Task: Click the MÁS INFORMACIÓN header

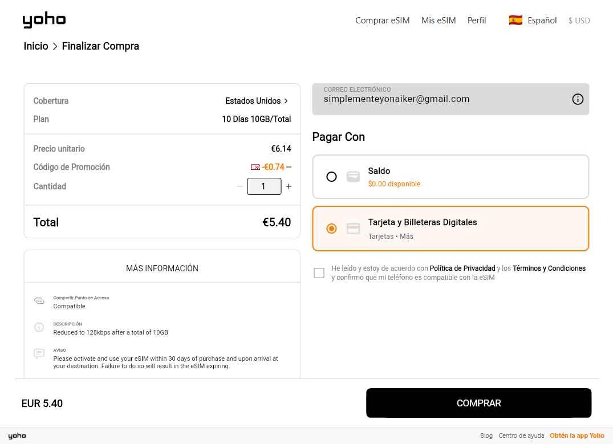Action: tap(162, 268)
